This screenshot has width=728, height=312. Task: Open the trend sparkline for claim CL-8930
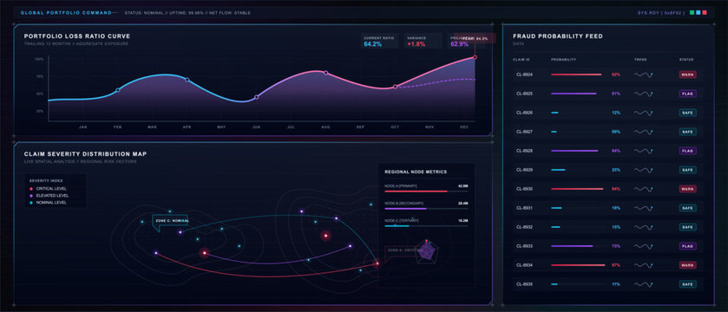644,189
